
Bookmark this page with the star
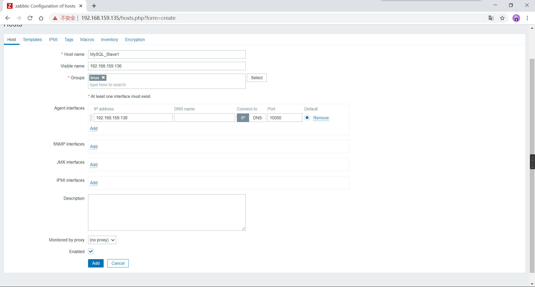(502, 18)
